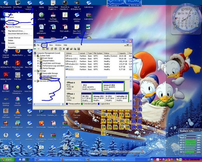Expand the Services and Applications node
The width and height of the screenshot is (202, 162).
(35, 81)
